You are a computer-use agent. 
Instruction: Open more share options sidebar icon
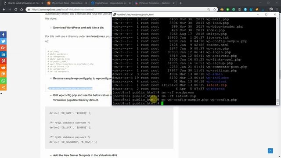(3, 87)
